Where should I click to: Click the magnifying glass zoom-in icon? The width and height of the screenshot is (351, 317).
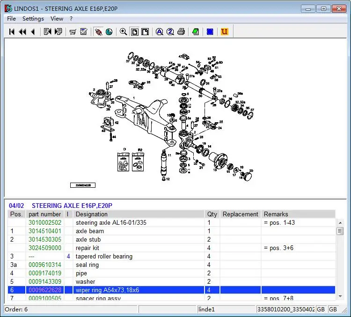tap(123, 32)
